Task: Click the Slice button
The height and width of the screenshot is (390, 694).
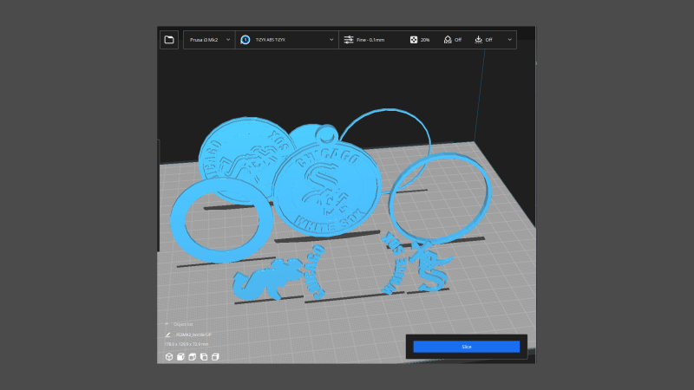Action: point(466,346)
